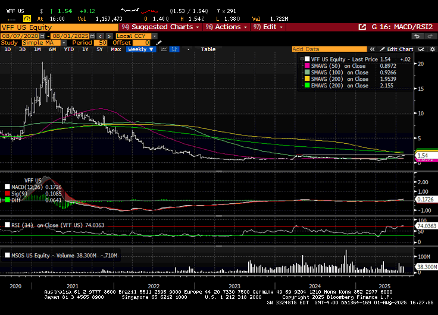The width and height of the screenshot is (438, 315).
Task: Open the end date calendar picker
Action: (x=92, y=36)
